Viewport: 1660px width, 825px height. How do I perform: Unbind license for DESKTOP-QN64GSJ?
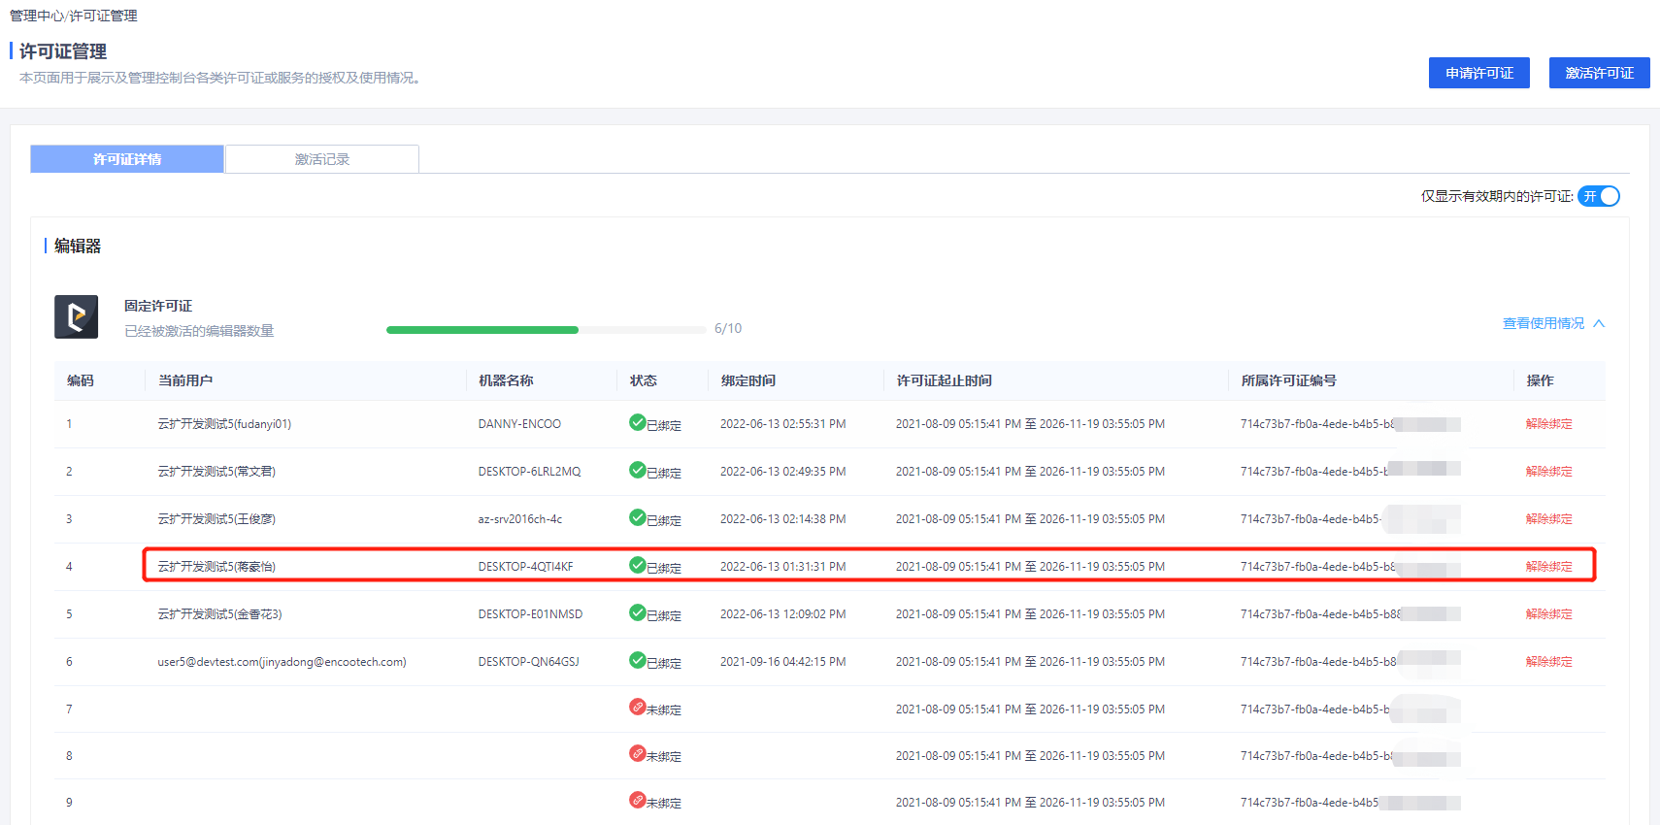1548,662
